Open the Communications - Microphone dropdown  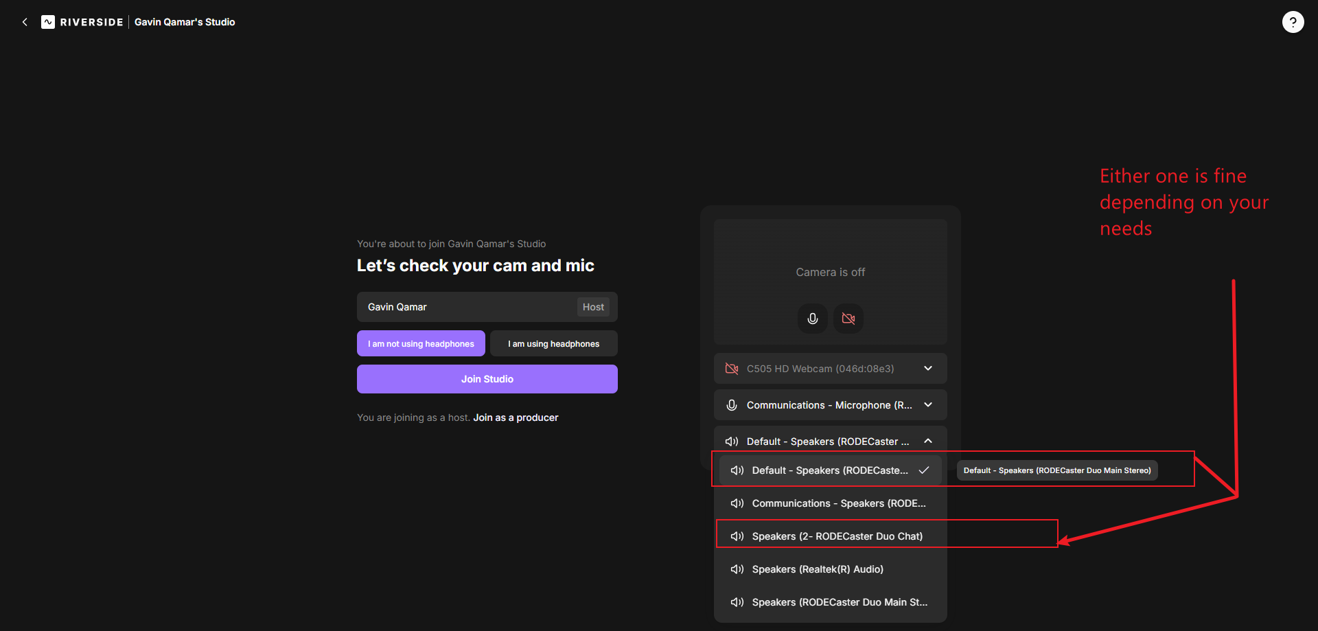pos(831,405)
